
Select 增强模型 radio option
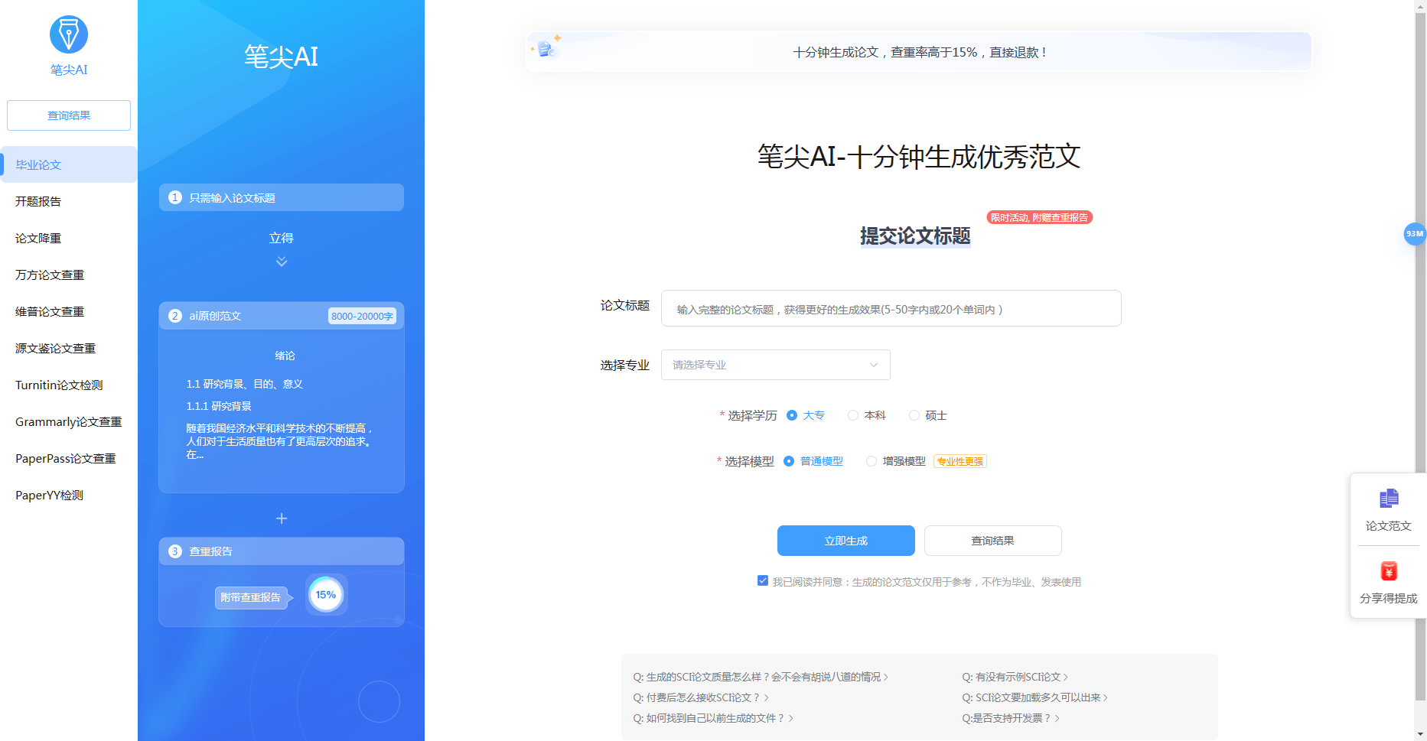[872, 461]
